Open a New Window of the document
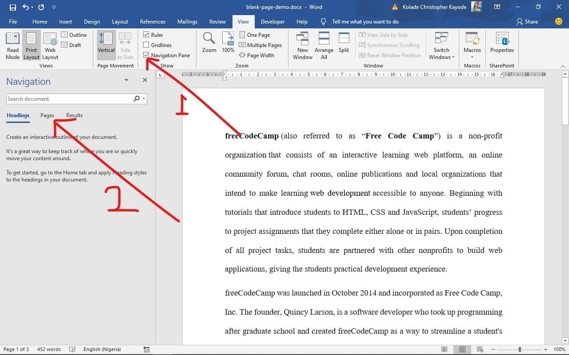Viewport: 569px width, 355px height. click(x=302, y=44)
